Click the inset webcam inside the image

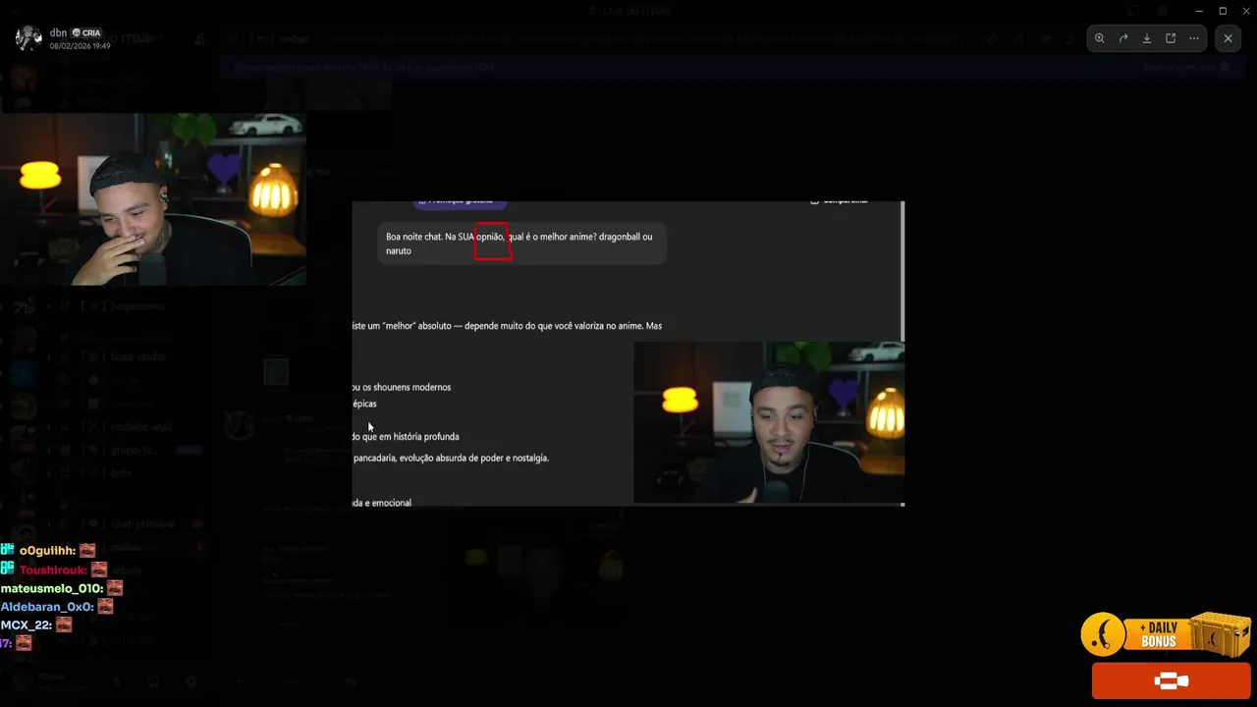click(x=769, y=422)
